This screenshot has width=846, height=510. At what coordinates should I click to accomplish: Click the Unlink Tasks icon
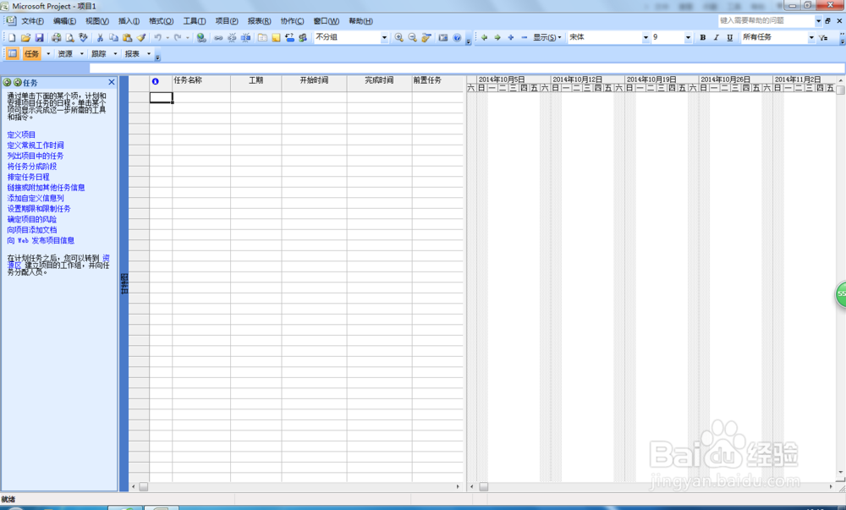coord(232,38)
